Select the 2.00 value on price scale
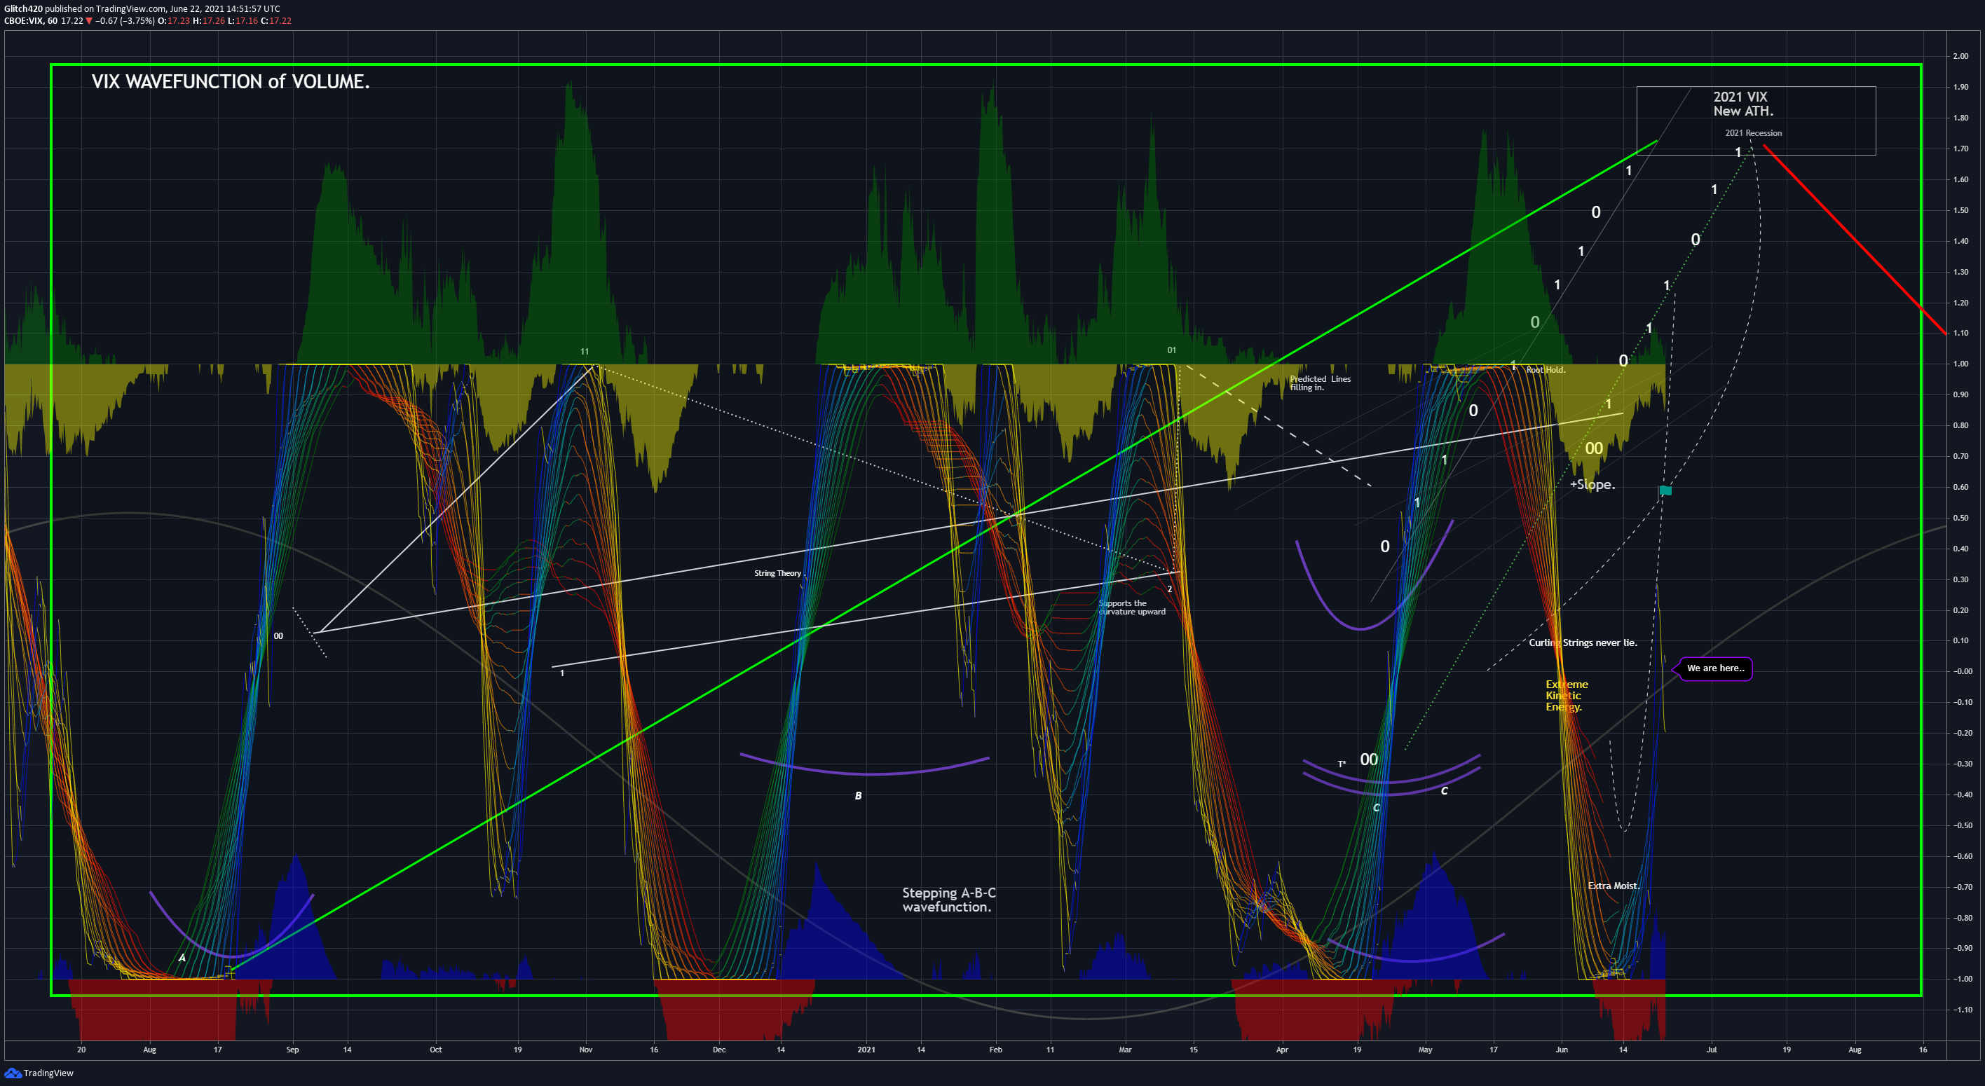 [x=1961, y=56]
